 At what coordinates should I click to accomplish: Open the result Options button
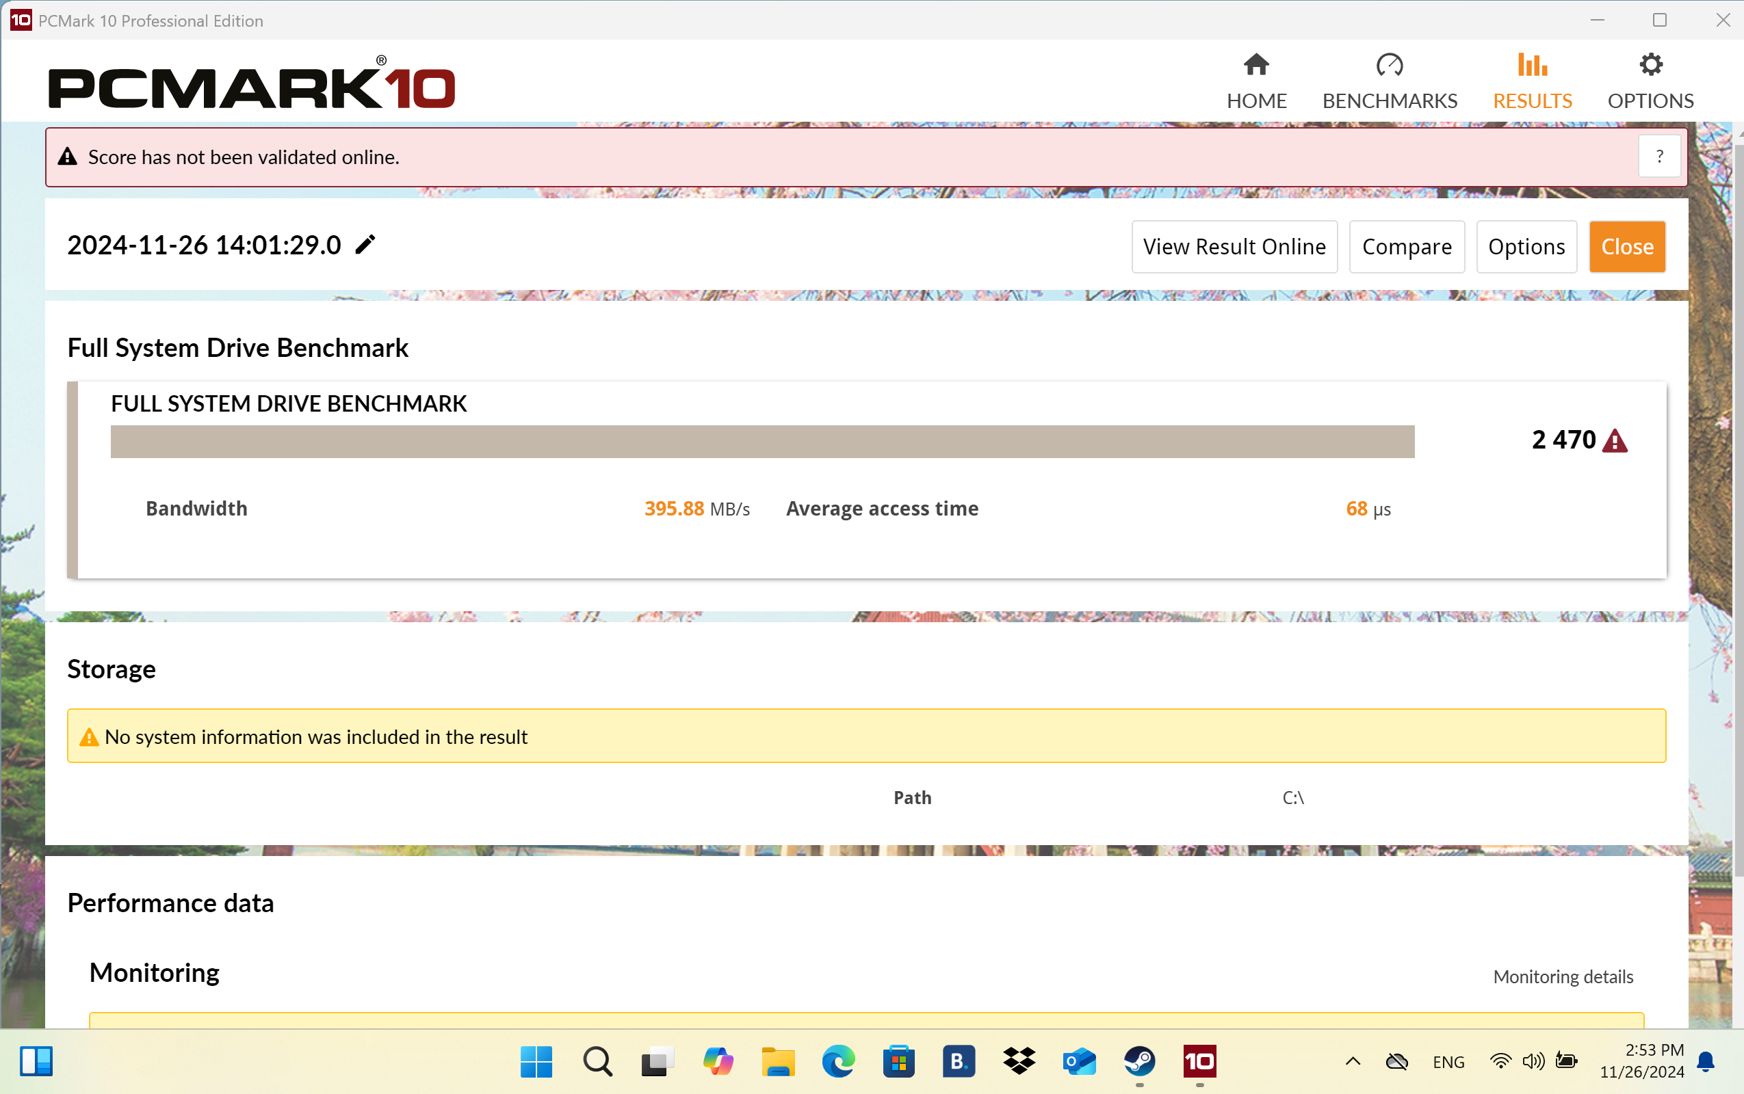(x=1526, y=247)
